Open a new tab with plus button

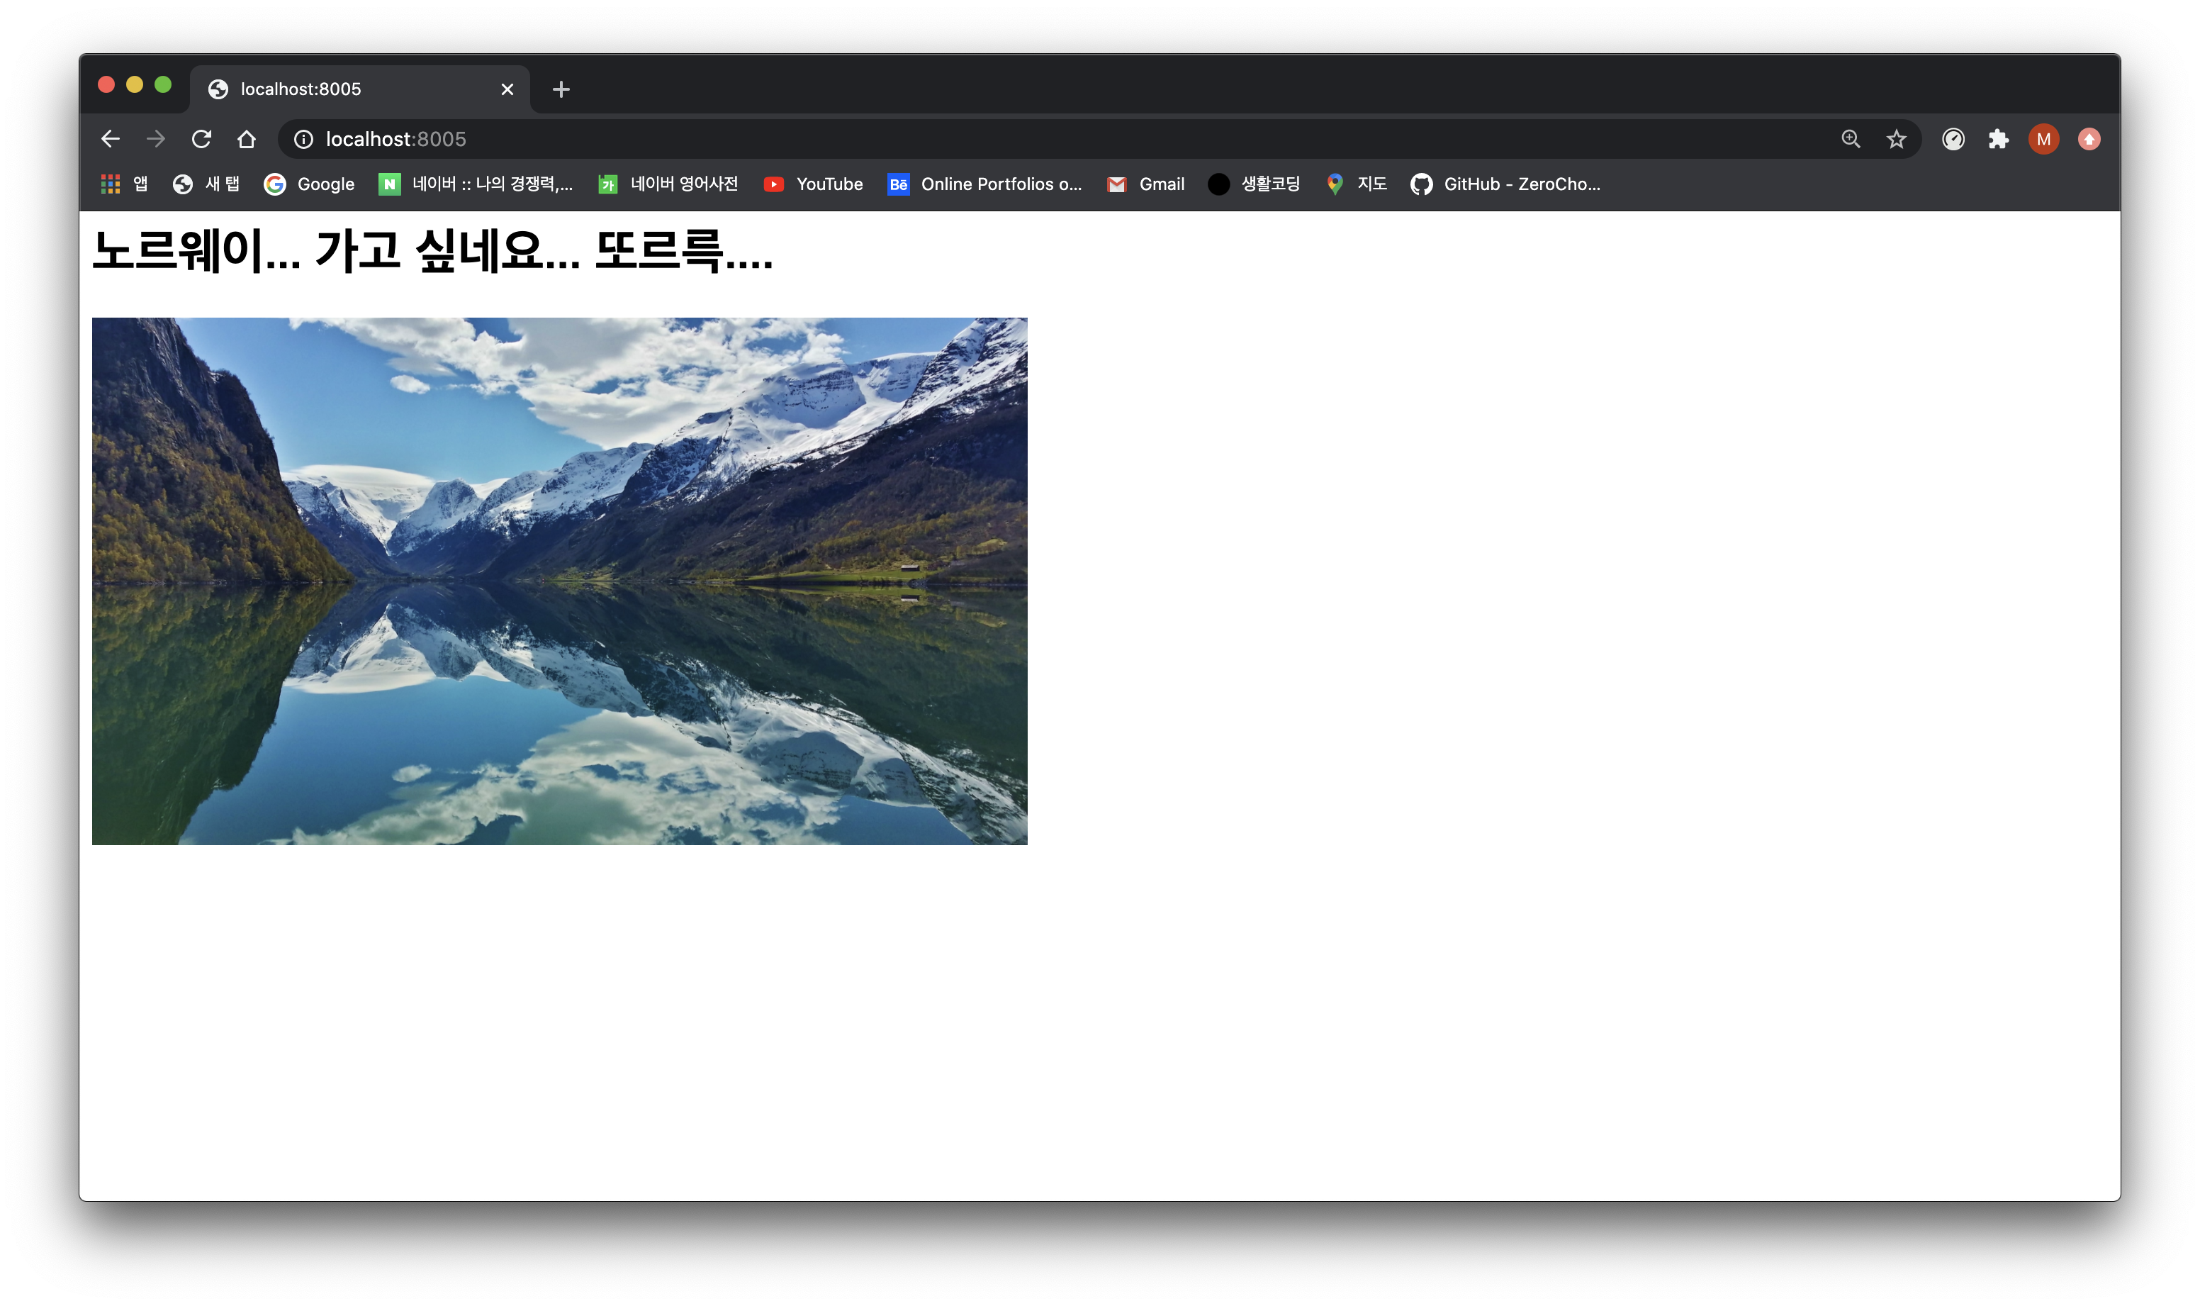[561, 89]
